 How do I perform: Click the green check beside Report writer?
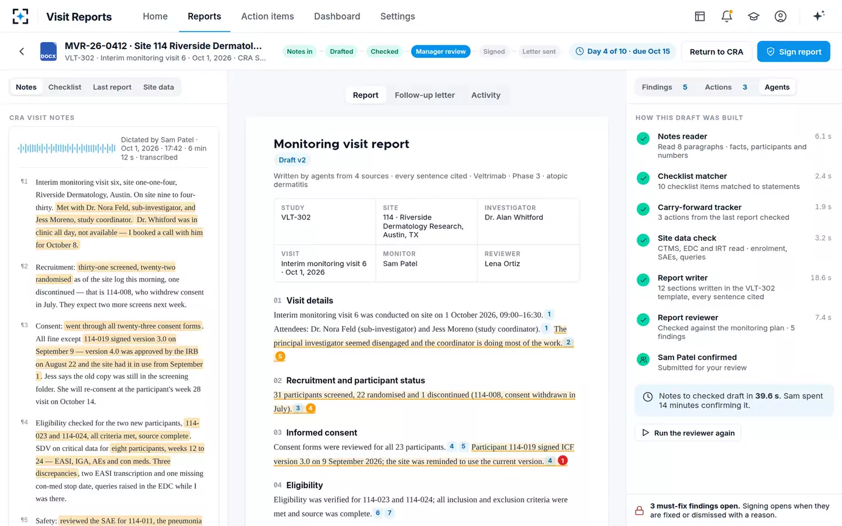point(643,280)
